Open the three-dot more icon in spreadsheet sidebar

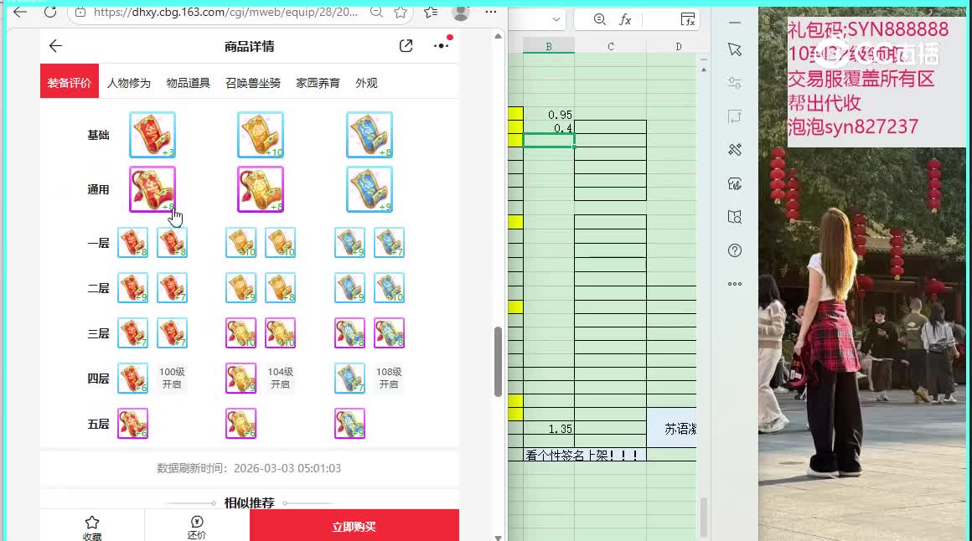[x=735, y=284]
